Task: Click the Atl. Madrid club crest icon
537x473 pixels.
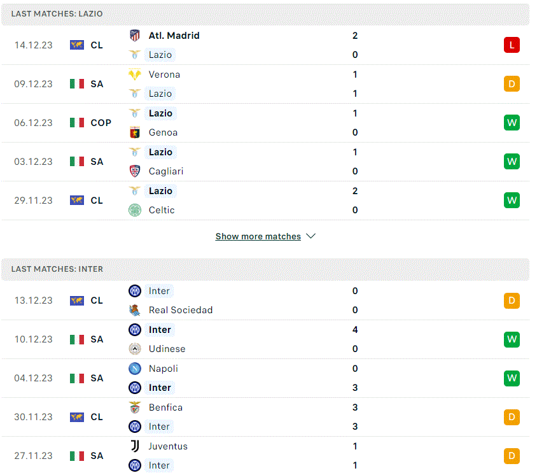Action: (135, 35)
